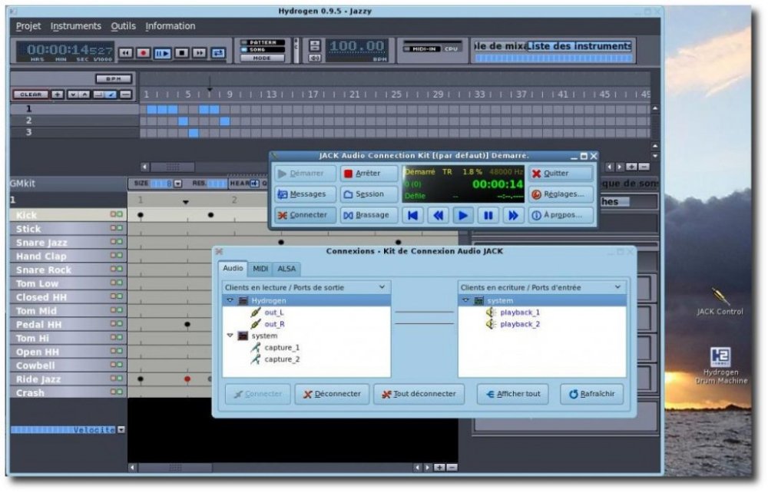
Task: Click the Rafraîchir button in Connexions window
Action: [x=591, y=394]
